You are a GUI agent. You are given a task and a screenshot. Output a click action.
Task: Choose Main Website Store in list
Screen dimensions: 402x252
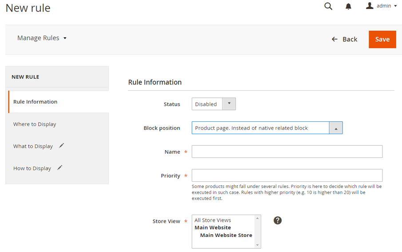point(226,235)
